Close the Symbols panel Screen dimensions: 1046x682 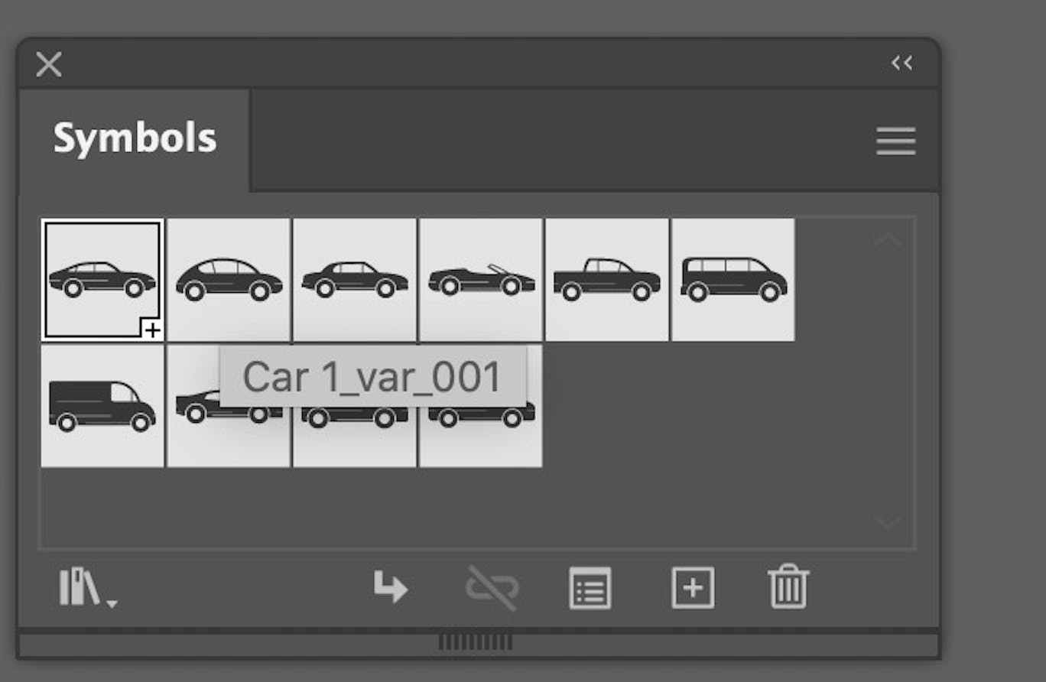[x=48, y=64]
